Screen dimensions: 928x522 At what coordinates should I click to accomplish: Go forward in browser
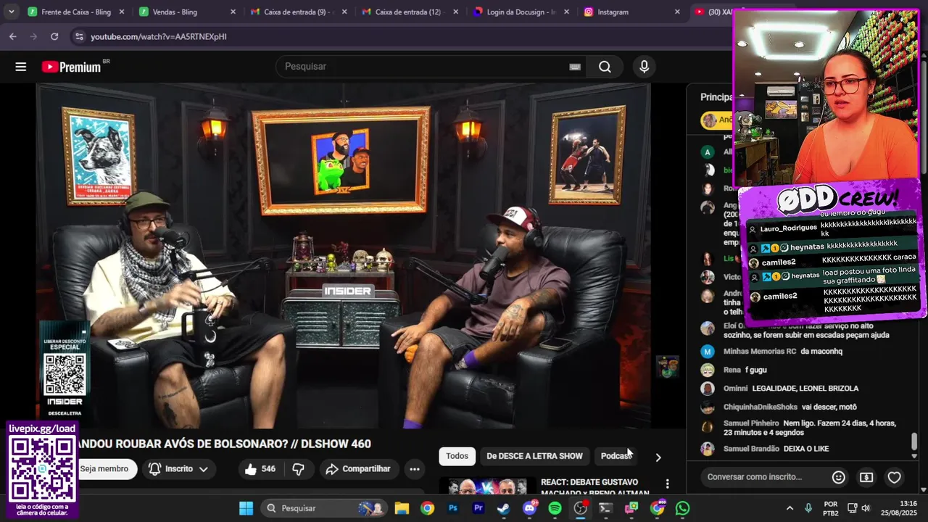[x=33, y=36]
